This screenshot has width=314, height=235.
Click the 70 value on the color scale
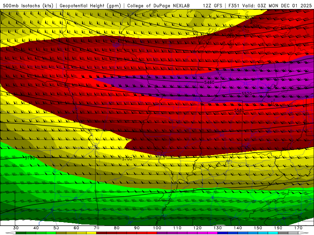coord(97,228)
